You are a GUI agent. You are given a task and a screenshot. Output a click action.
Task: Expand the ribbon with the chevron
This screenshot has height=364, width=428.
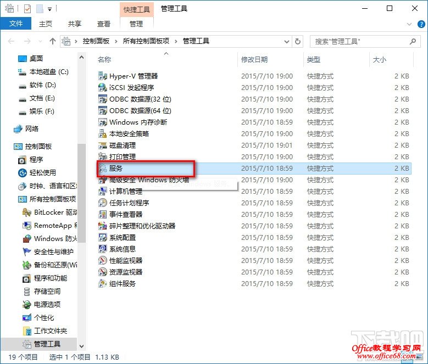[409, 24]
